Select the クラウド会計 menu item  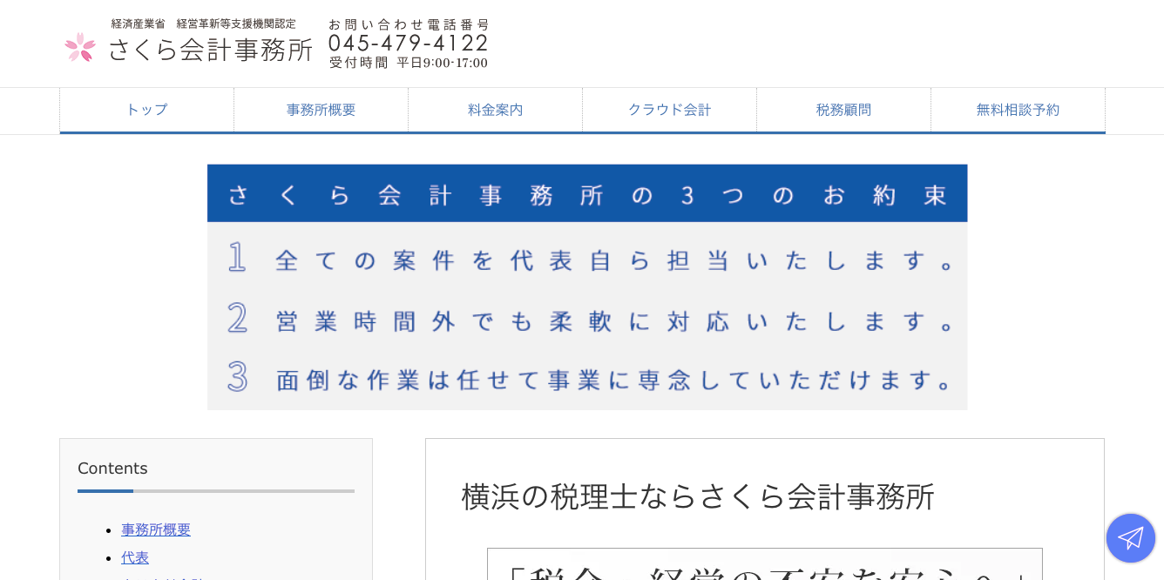tap(669, 110)
